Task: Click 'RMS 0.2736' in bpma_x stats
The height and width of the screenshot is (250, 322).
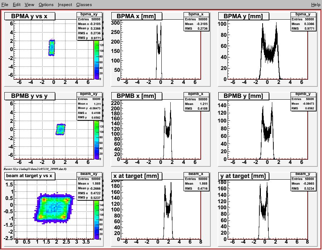Action: pos(196,29)
